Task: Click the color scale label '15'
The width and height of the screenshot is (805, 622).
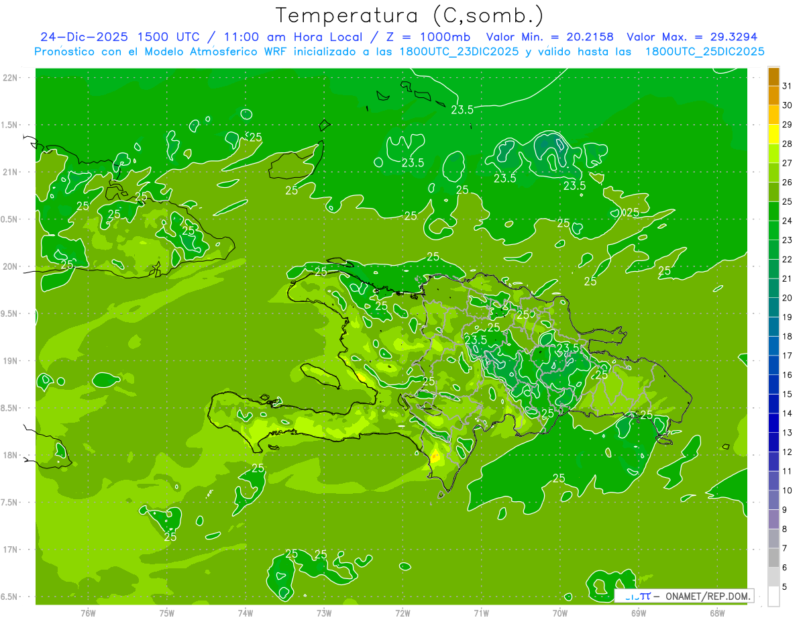Action: pos(788,394)
